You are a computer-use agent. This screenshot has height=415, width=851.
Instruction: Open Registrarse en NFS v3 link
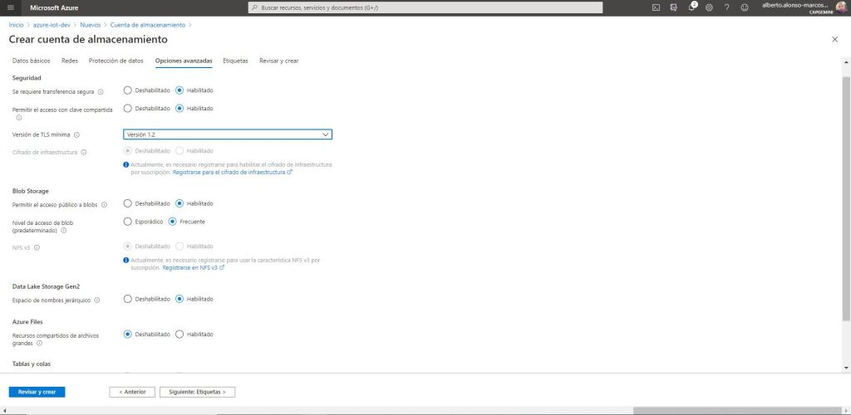tap(193, 268)
